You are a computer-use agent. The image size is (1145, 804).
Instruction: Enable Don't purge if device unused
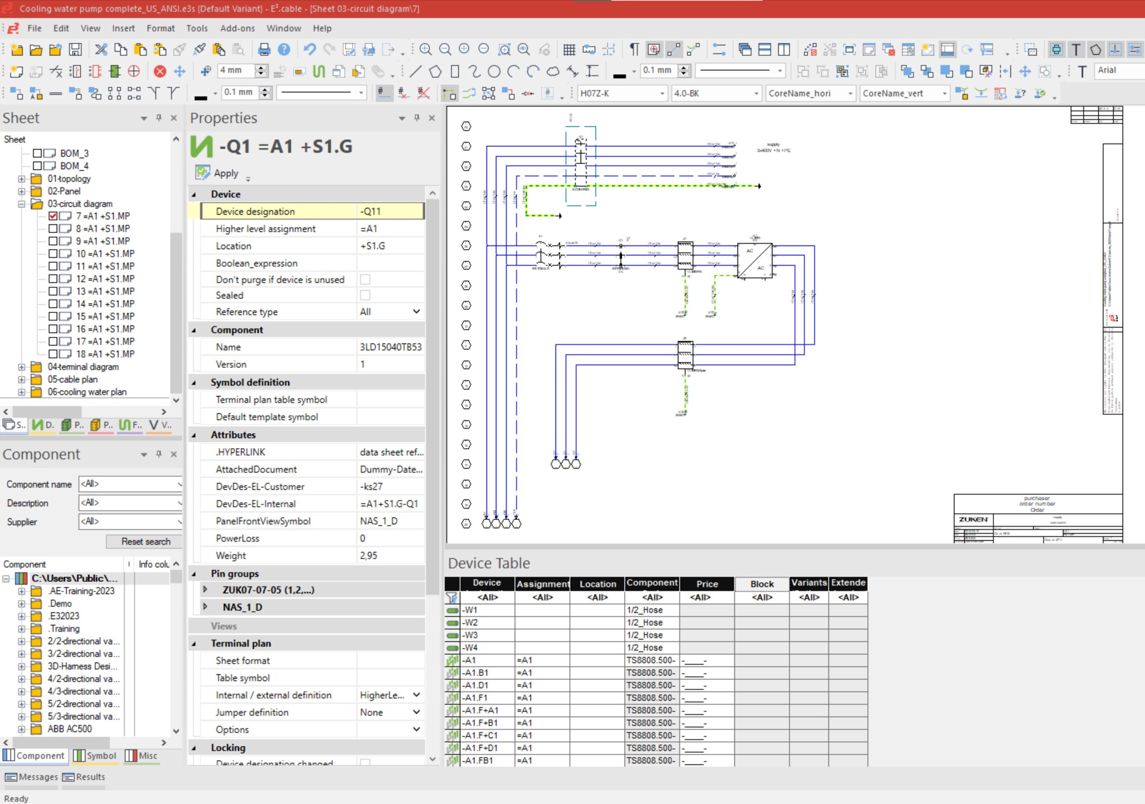[366, 279]
